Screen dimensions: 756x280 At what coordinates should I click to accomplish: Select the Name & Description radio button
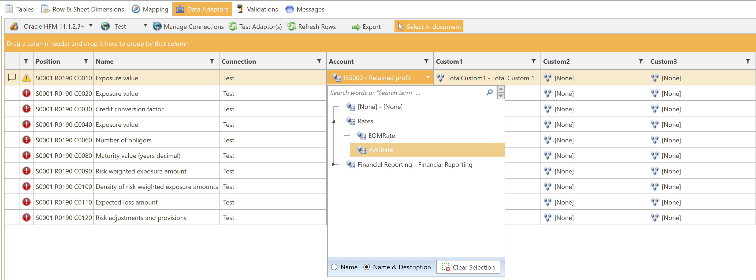pos(367,267)
